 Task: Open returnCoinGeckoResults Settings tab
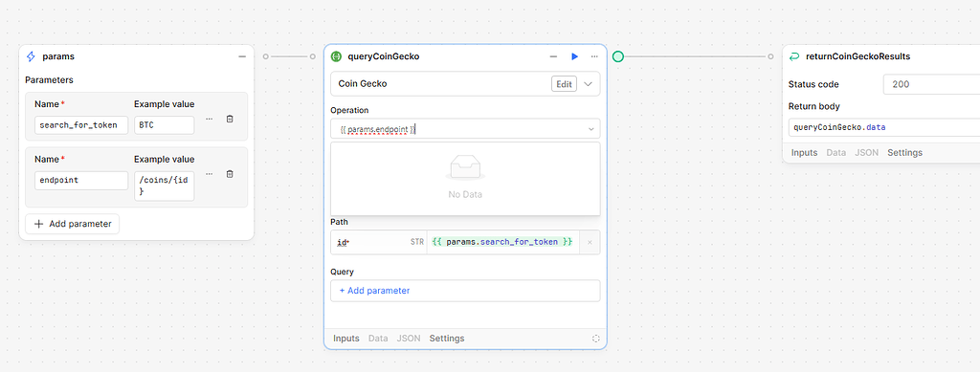(905, 152)
